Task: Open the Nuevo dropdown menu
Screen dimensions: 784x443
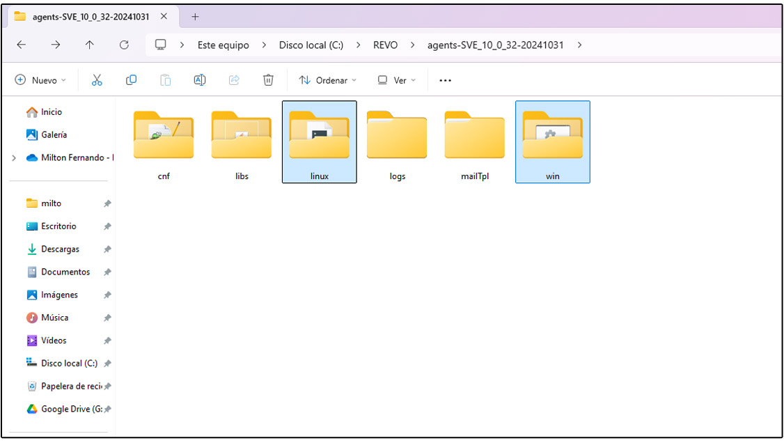Action: [40, 80]
